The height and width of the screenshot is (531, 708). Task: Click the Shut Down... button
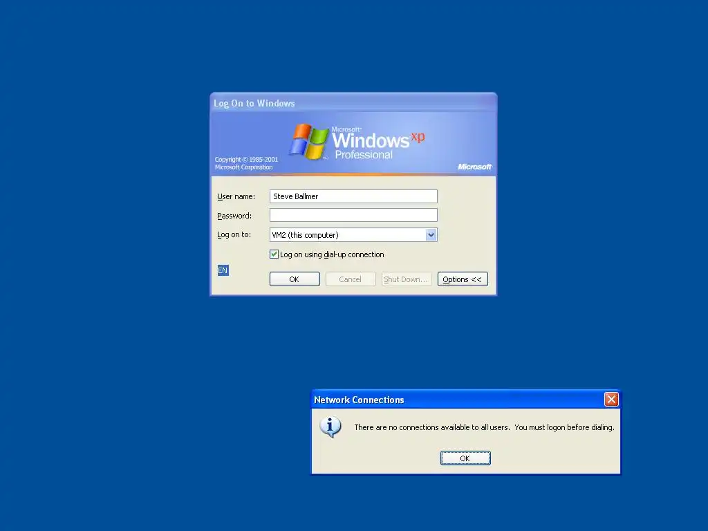[407, 279]
